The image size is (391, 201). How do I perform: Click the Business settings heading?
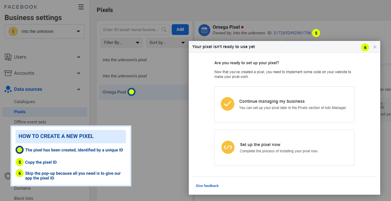click(33, 18)
